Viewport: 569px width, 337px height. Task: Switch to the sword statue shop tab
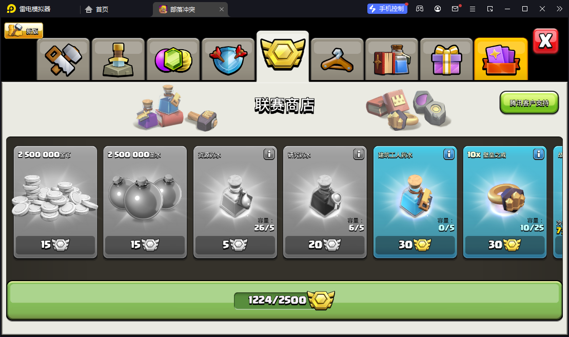pyautogui.click(x=118, y=60)
